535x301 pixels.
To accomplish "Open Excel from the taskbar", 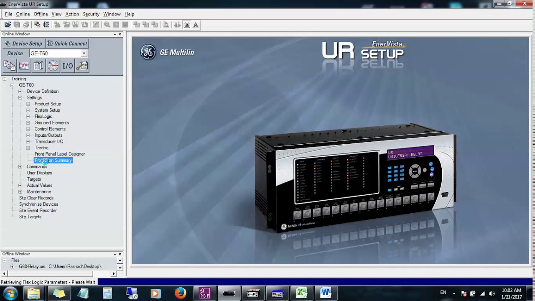I will coord(301,293).
